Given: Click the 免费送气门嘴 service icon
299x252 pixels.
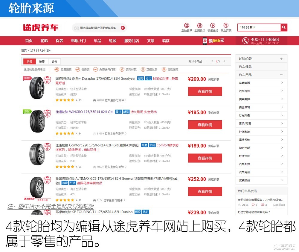Looking at the screenshot, I should click(95, 70).
